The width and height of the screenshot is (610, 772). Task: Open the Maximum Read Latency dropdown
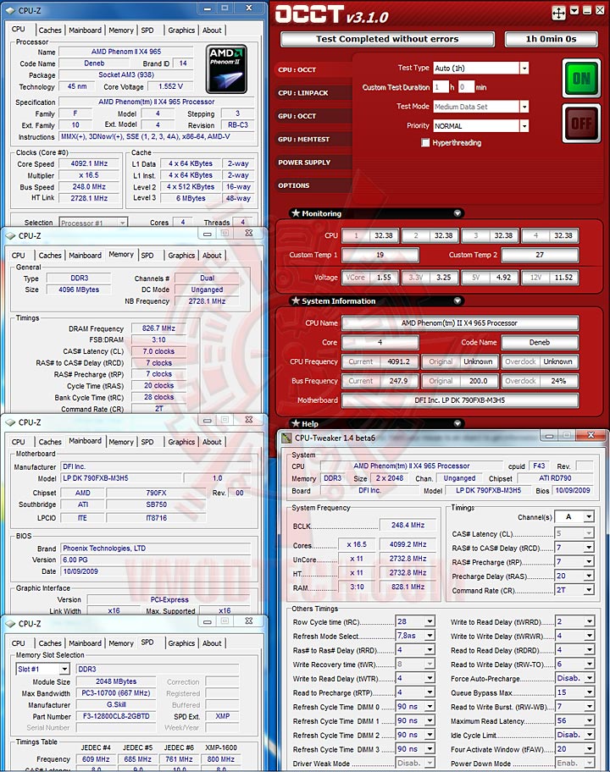point(589,721)
